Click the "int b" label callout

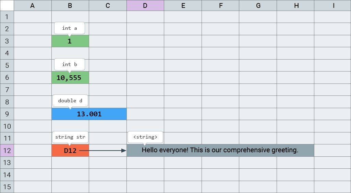(x=70, y=64)
